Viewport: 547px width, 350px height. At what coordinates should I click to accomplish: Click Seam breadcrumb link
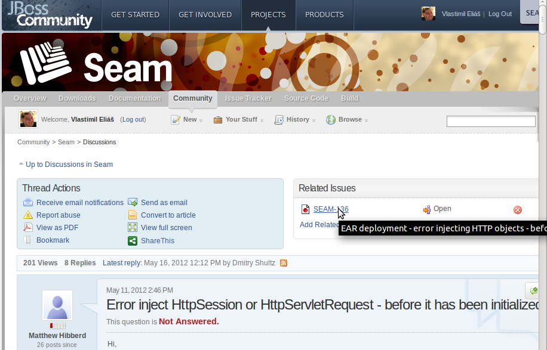pyautogui.click(x=66, y=142)
